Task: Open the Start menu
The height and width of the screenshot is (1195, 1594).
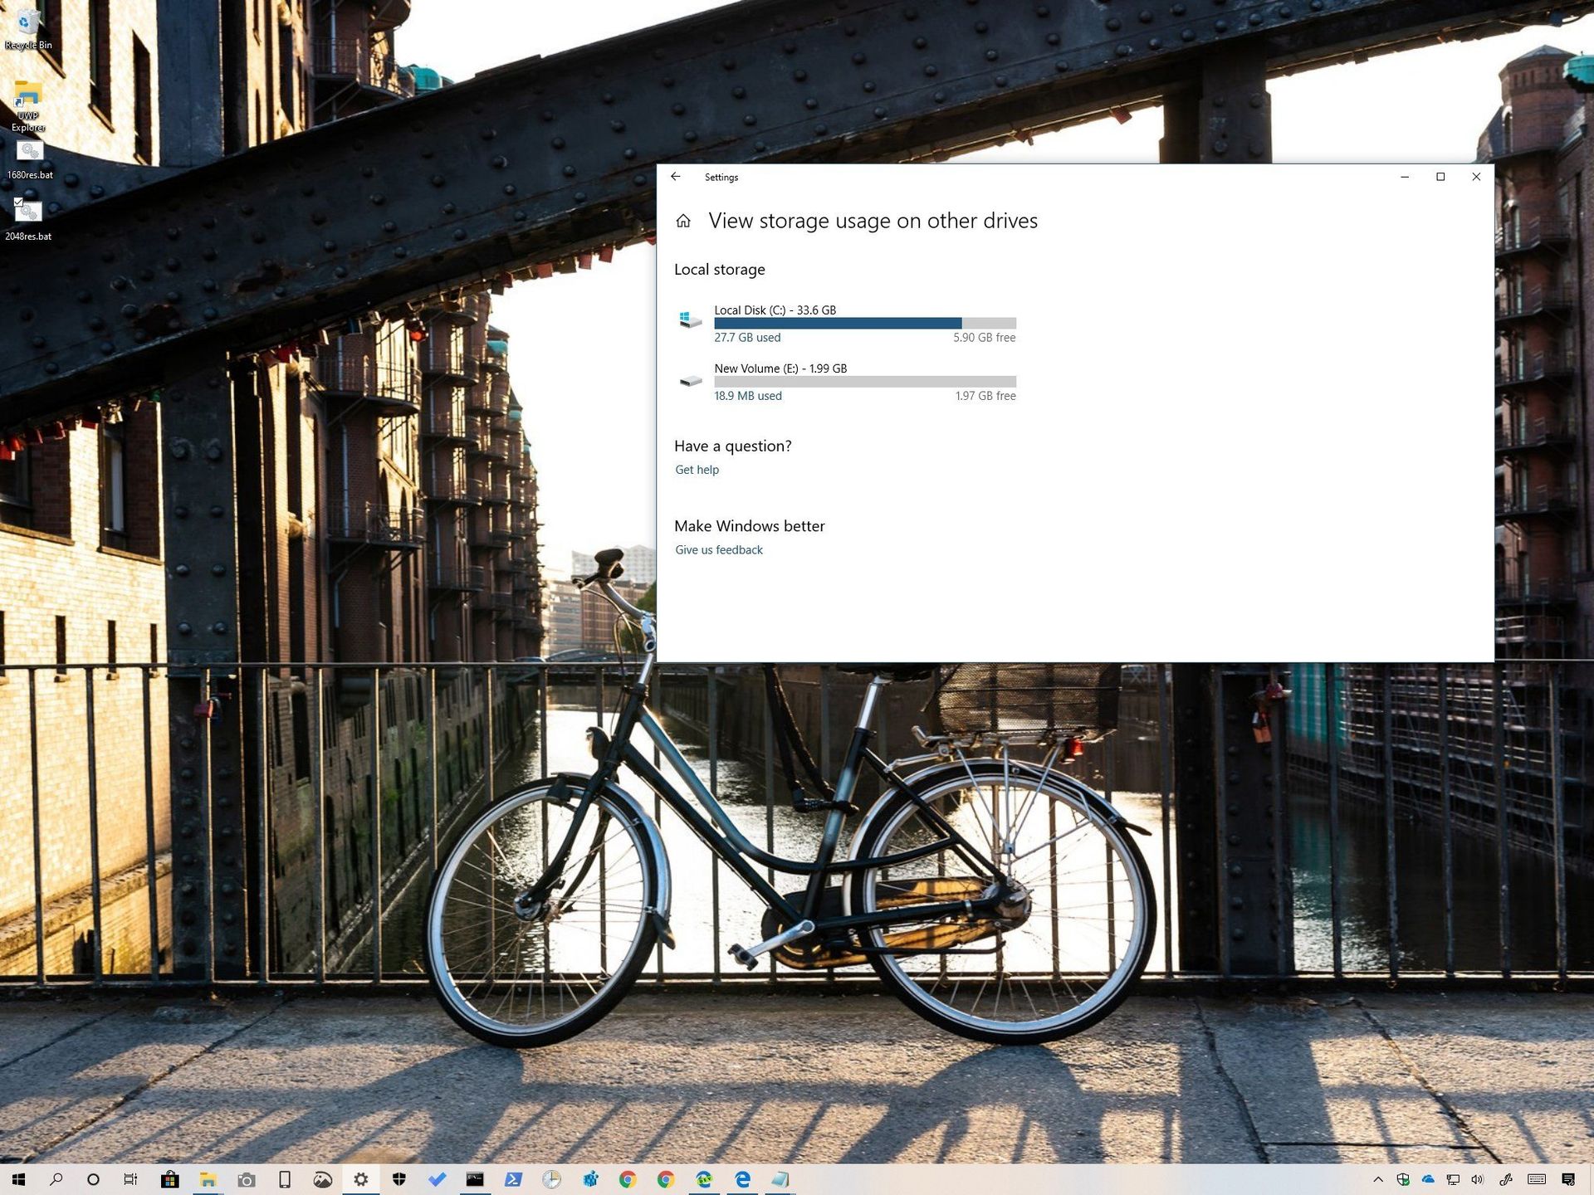Action: point(18,1178)
